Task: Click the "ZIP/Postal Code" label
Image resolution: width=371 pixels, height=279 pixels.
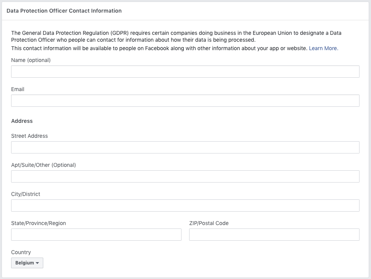Action: pos(209,223)
